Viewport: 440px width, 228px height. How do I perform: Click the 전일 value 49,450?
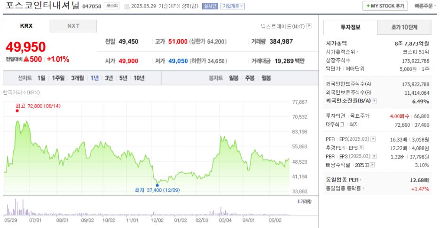click(128, 41)
